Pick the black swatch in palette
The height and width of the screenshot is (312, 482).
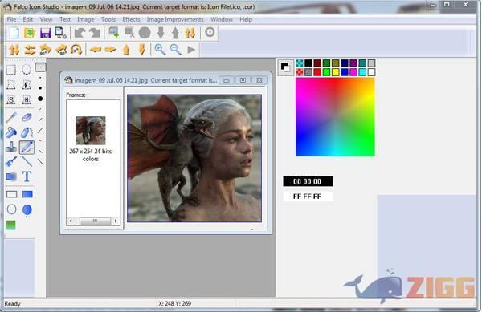[x=308, y=63]
